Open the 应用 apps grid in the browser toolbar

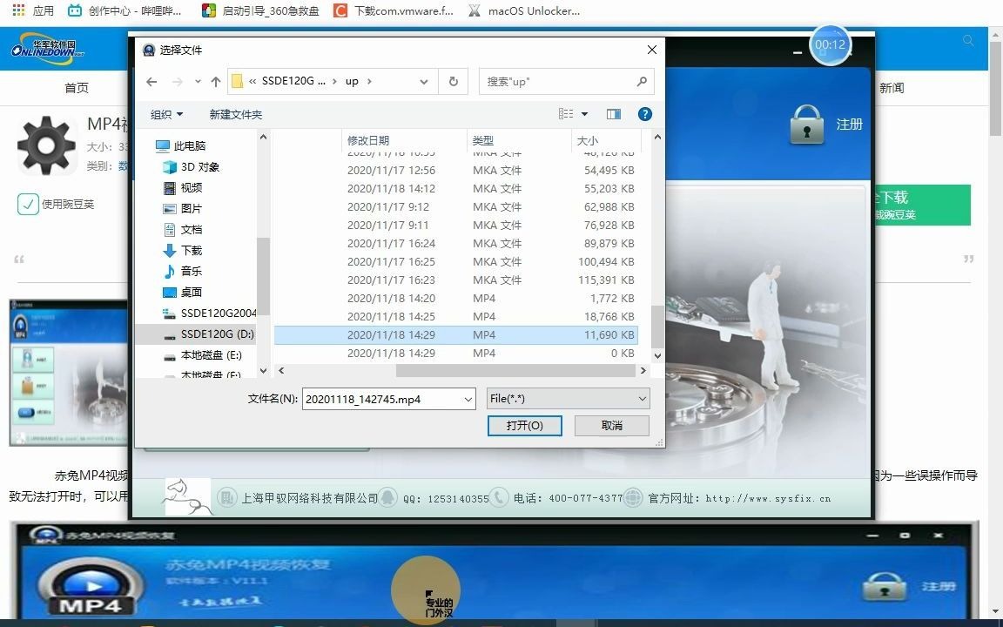(x=17, y=10)
